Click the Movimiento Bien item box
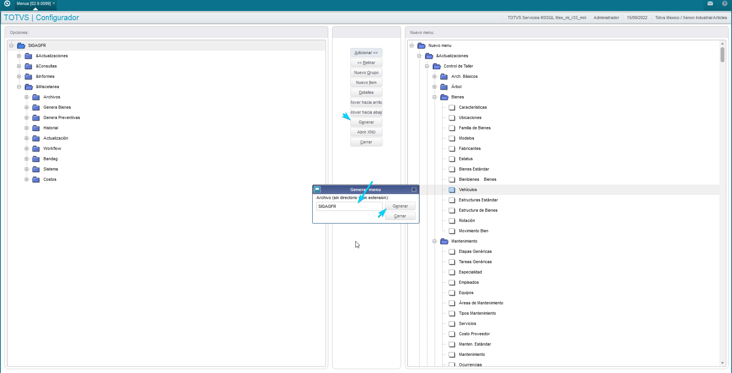The height and width of the screenshot is (373, 732). click(452, 231)
